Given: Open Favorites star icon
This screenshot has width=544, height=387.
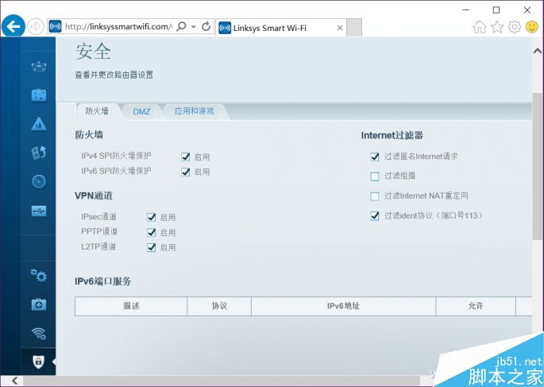Looking at the screenshot, I should [x=497, y=27].
